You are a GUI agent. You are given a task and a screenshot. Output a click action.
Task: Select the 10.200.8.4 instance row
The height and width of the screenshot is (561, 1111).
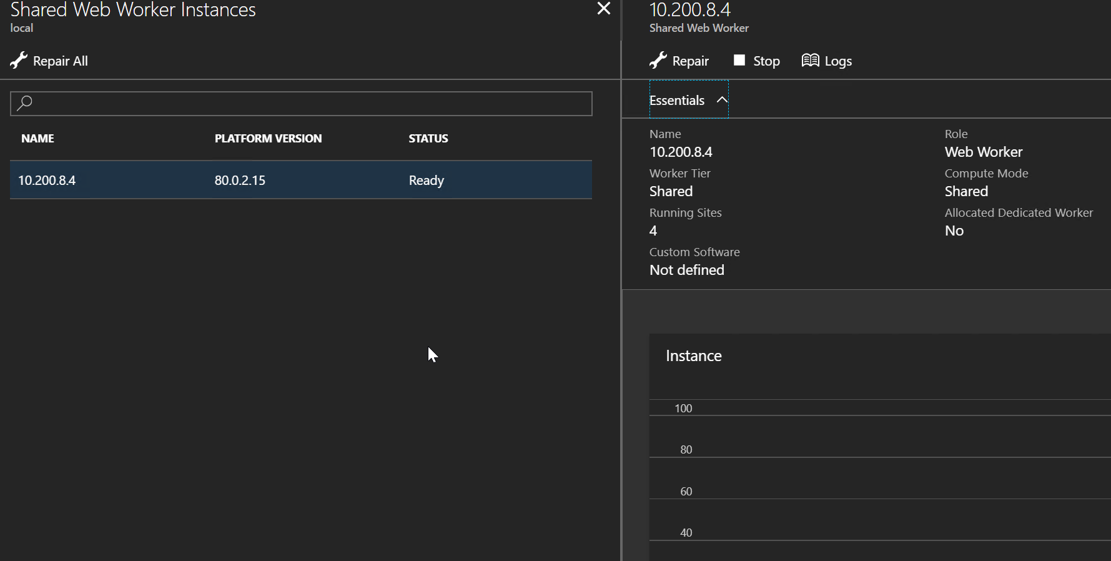tap(301, 180)
